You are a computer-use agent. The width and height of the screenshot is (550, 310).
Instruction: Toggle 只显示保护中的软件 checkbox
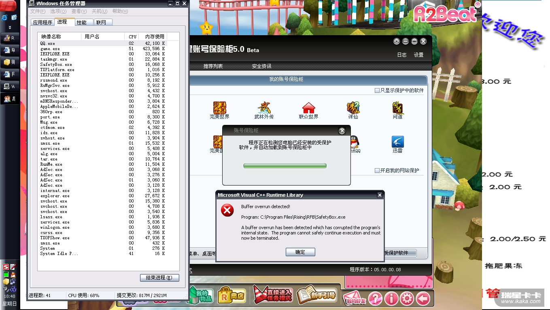click(x=377, y=91)
